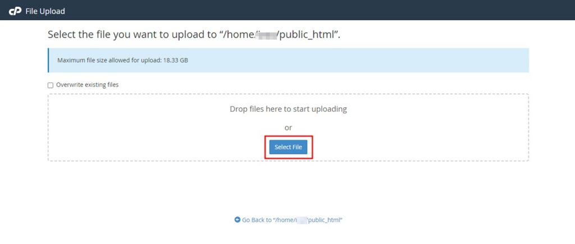575x244 pixels.
Task: Click the "or" text above Select File
Action: click(x=288, y=128)
